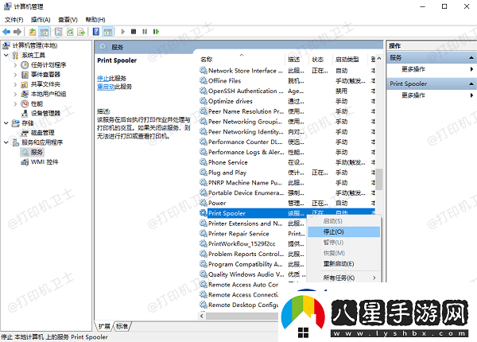Collapse Print Spooler section in Actions pane
This screenshot has width=477, height=342.
(471, 84)
